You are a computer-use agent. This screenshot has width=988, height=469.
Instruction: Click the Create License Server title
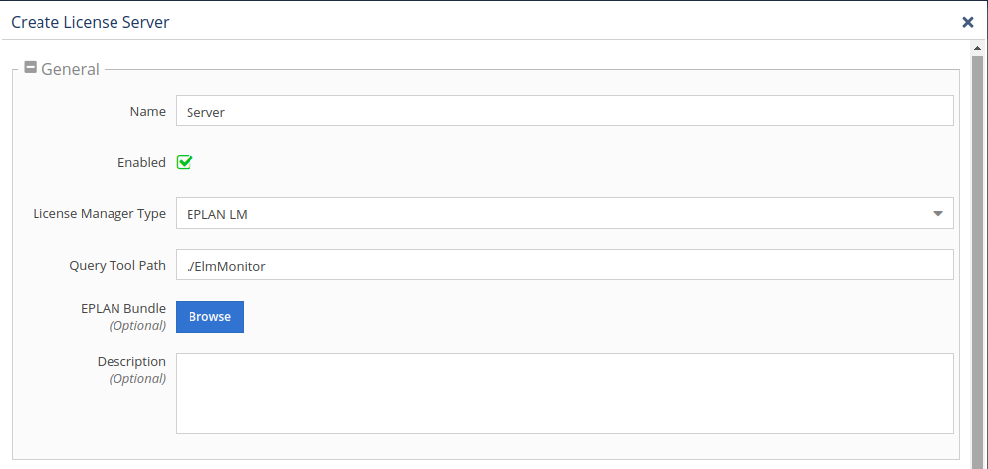click(x=90, y=22)
